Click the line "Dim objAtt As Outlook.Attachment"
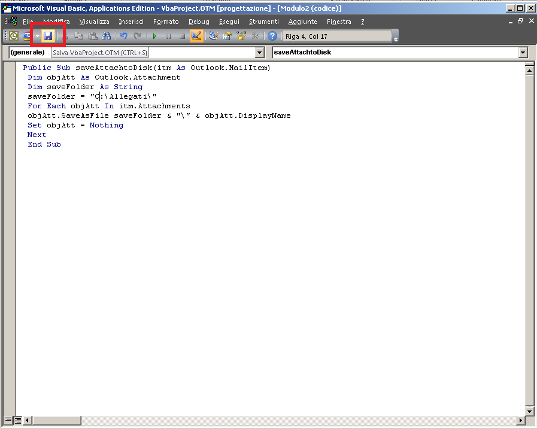This screenshot has height=429, width=537. (x=104, y=77)
